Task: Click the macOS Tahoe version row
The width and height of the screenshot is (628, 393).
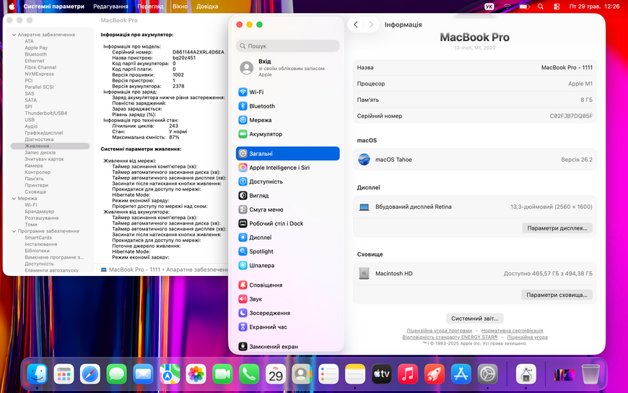Action: click(474, 160)
